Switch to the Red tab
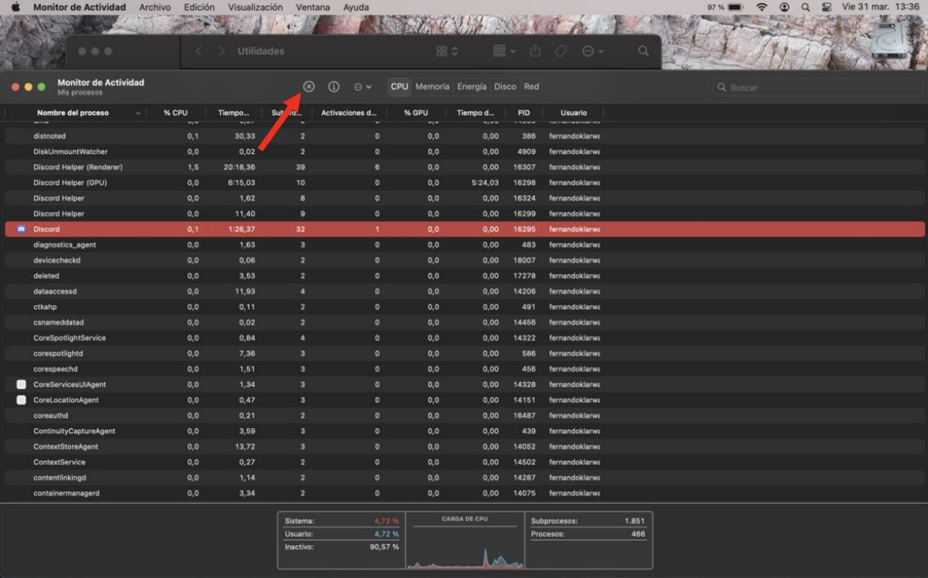The image size is (928, 578). coord(531,86)
